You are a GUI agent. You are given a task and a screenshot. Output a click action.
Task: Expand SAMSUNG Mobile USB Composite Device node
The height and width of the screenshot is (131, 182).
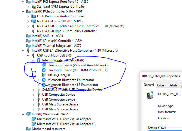coord(34,90)
